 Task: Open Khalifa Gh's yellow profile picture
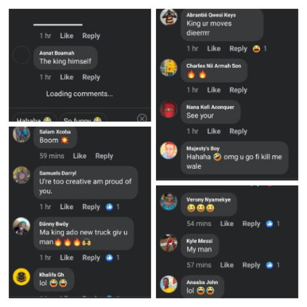click(21, 277)
